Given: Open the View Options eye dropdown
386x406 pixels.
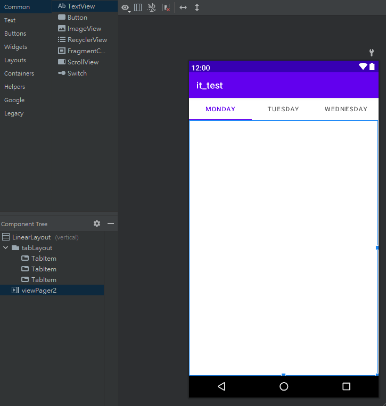Looking at the screenshot, I should click(x=126, y=8).
